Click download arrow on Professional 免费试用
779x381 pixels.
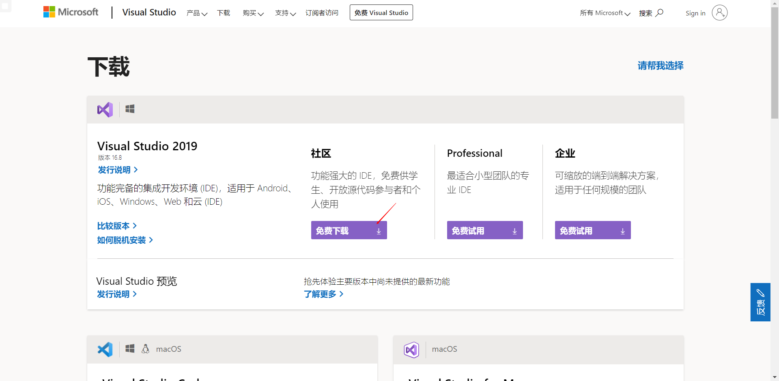[x=514, y=231]
